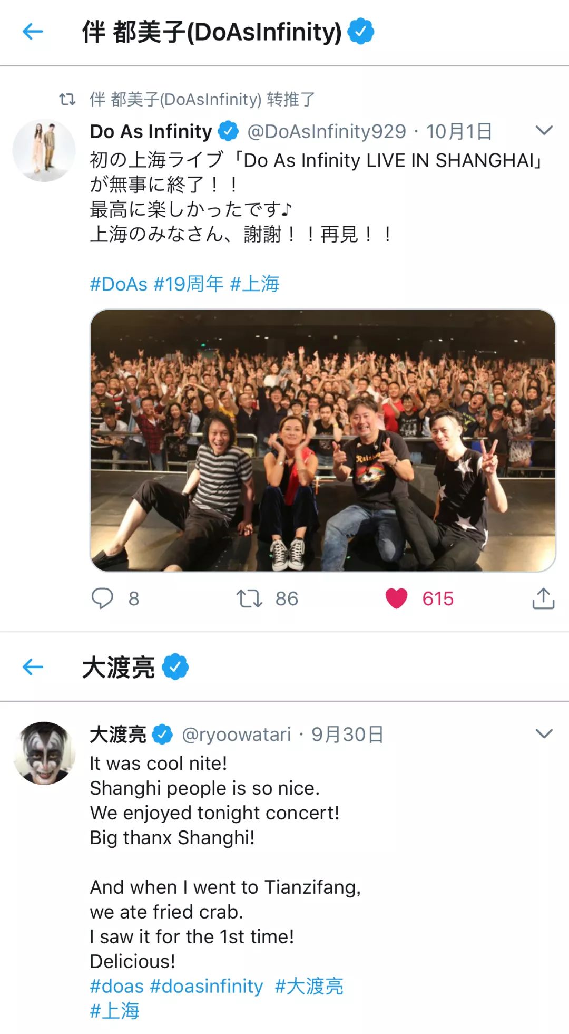Open the @ryoowatari handle
Screen dimensions: 569x1034
[237, 735]
